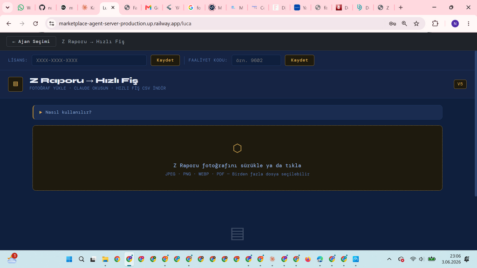The image size is (477, 268).
Task: Switch to the Claude tab labeled 'Ka'
Action: click(x=88, y=7)
